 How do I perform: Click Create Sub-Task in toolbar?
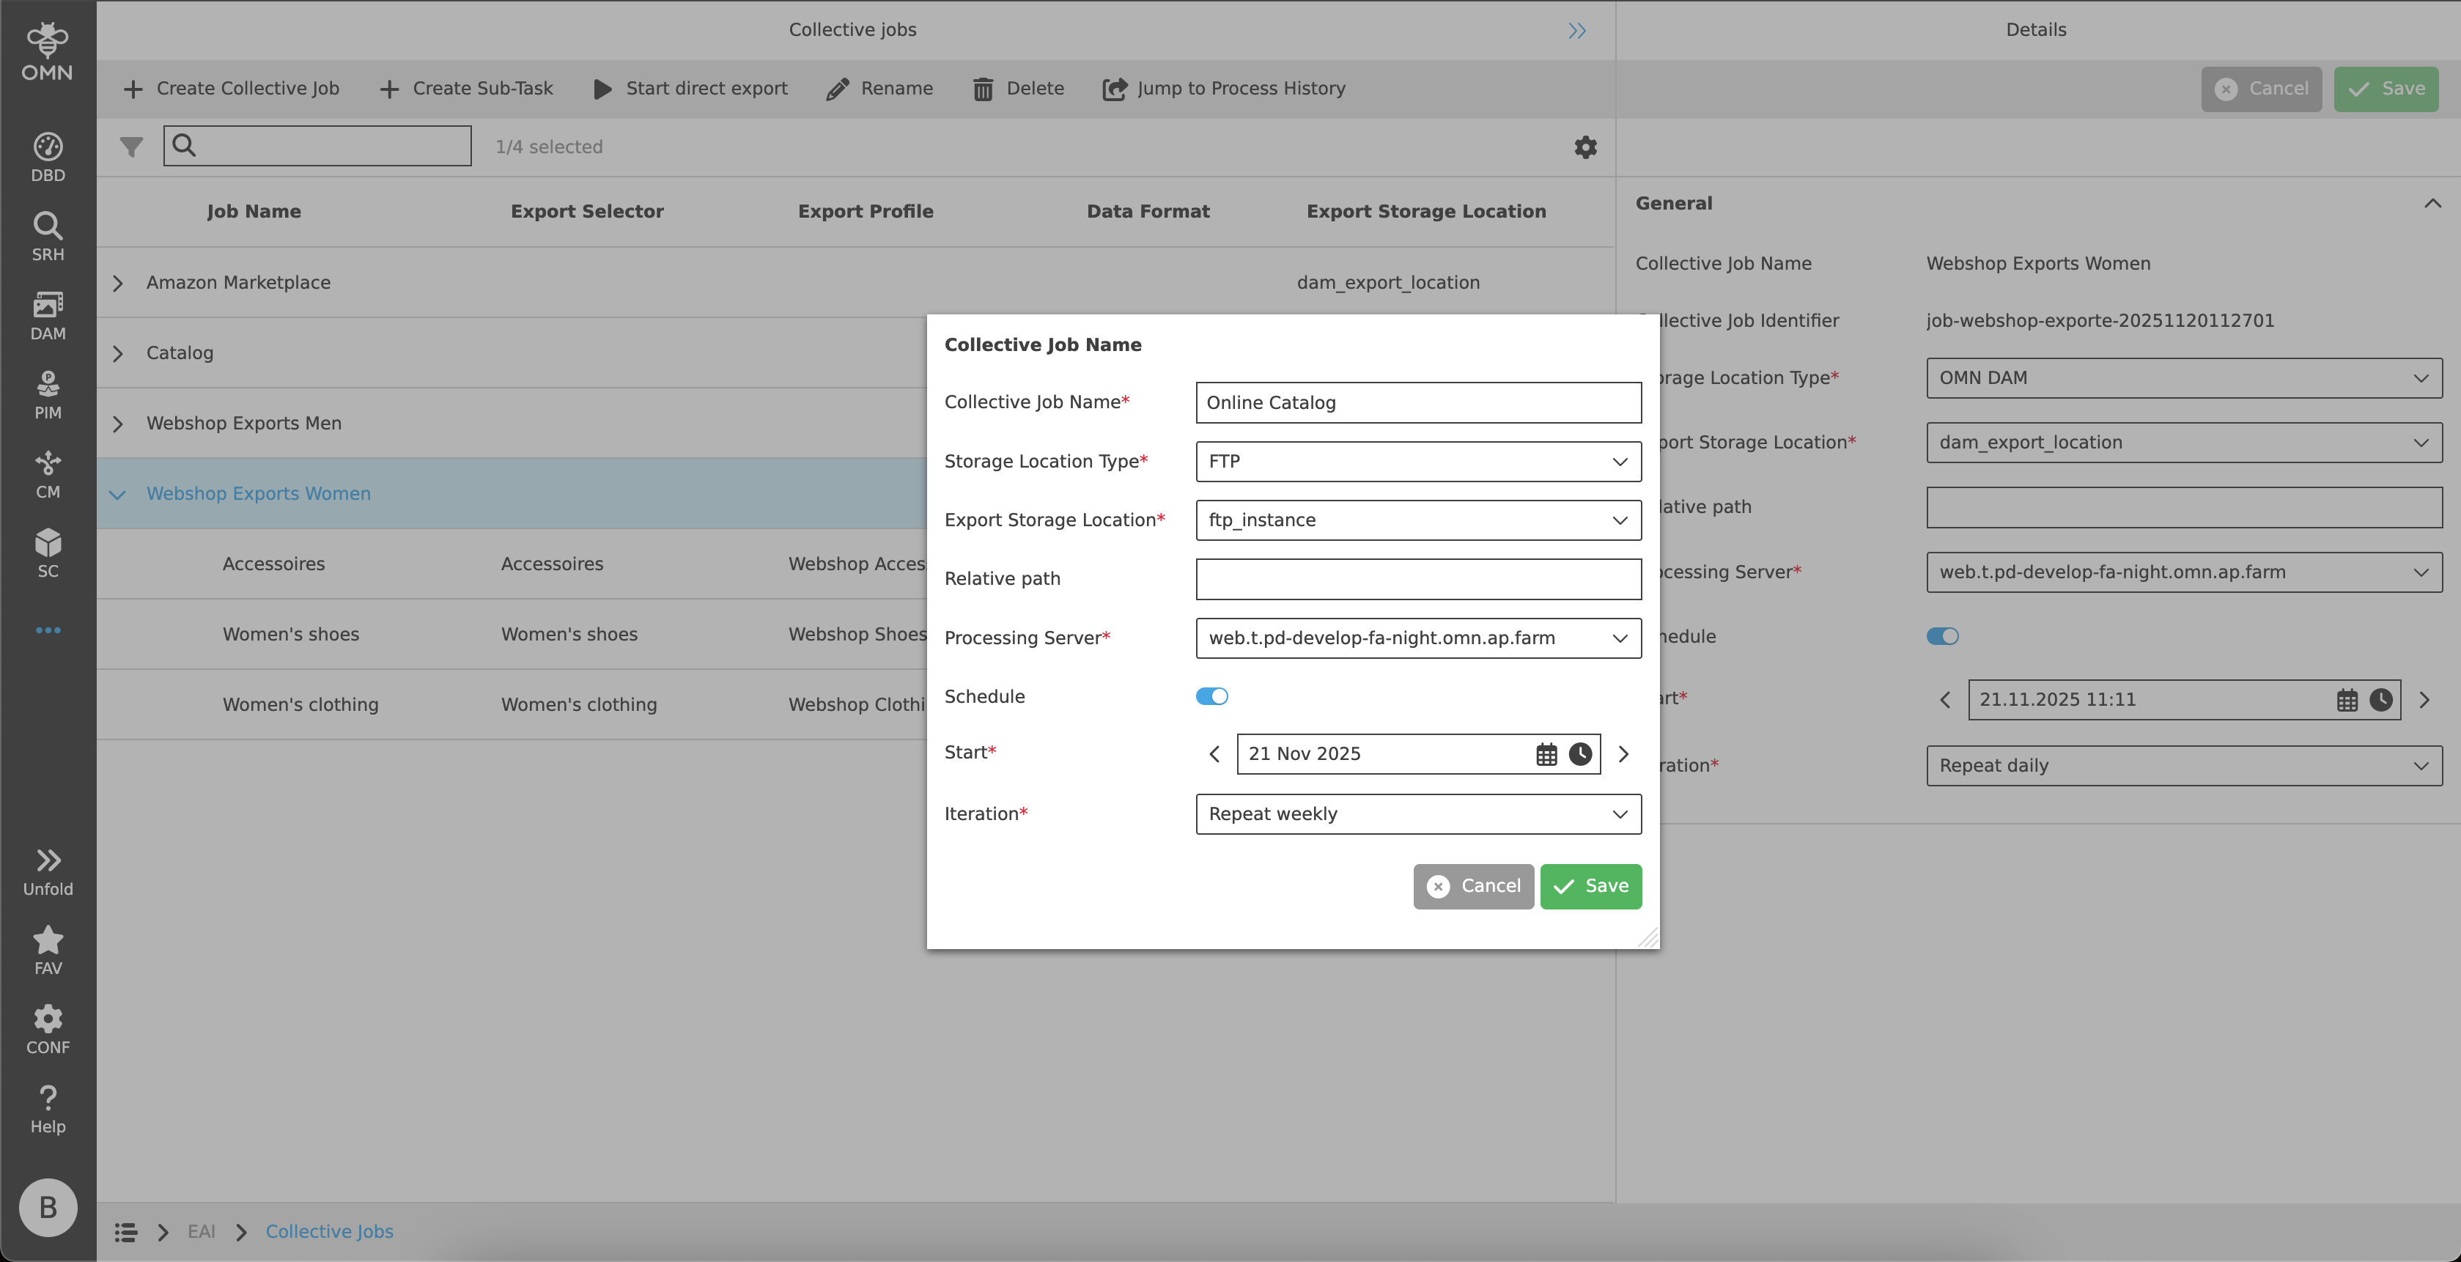click(x=466, y=89)
